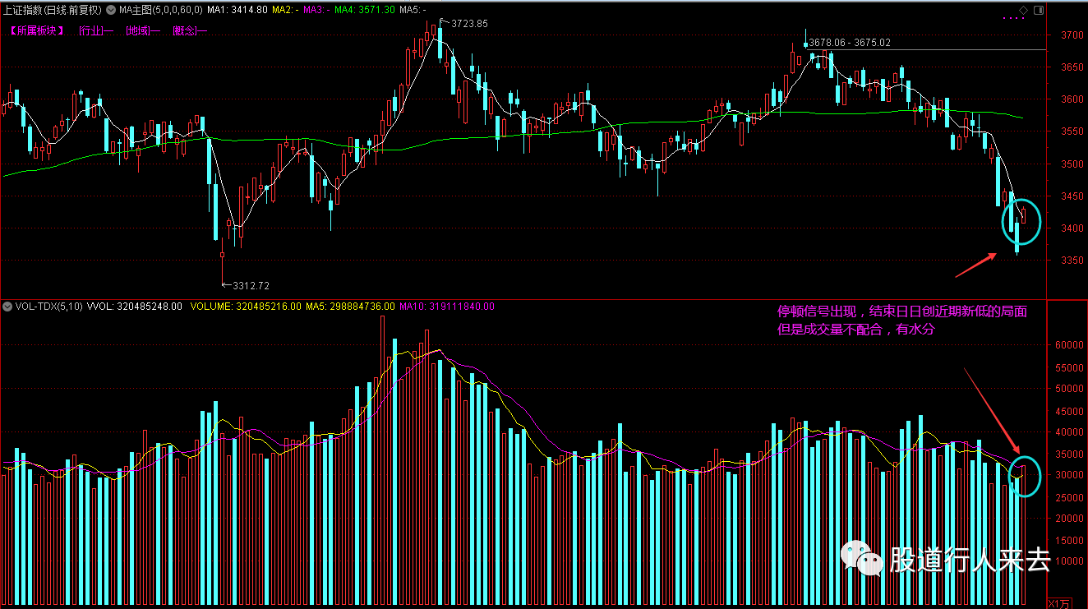
Task: Click the 3312.72 low price marker
Action: (x=251, y=286)
